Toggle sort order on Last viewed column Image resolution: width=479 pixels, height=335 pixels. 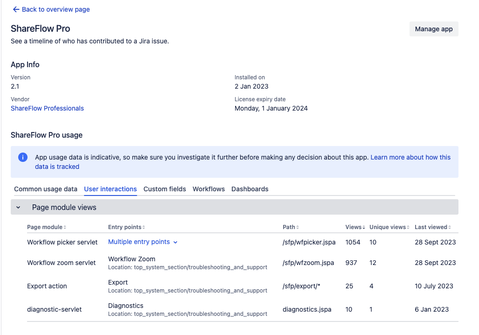point(449,227)
